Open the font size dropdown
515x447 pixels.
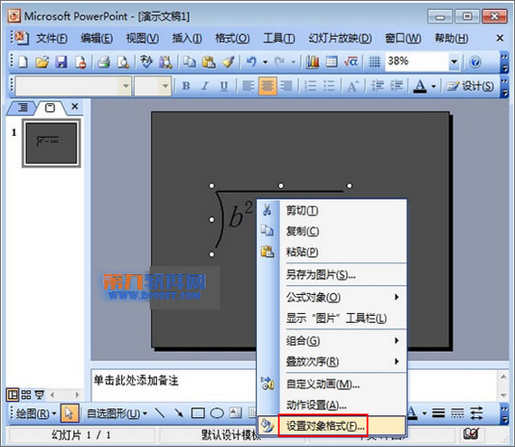point(165,86)
